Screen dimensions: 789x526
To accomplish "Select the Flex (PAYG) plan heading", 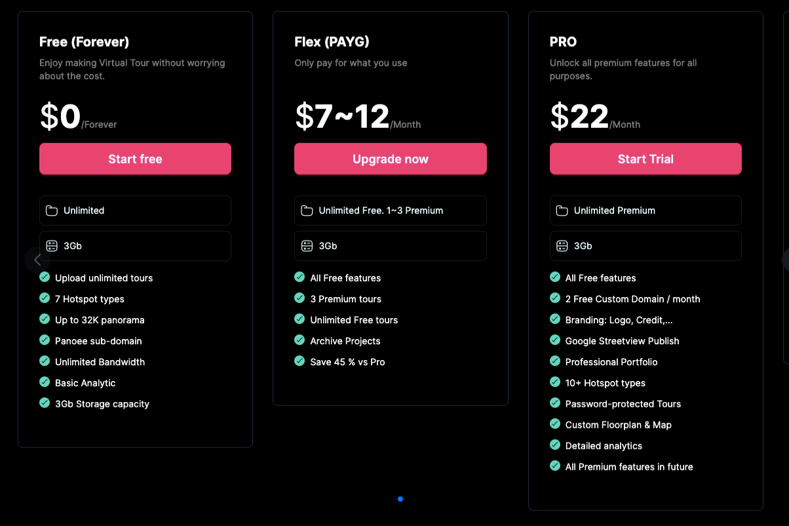I will (332, 42).
